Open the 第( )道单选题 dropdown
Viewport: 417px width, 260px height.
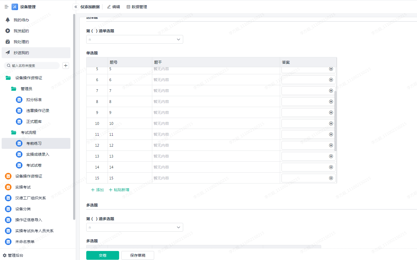point(134,39)
